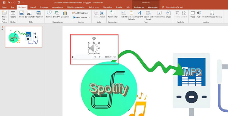228x116 pixels.
Task: Open the Tabelle insert icon
Action: [x=13, y=13]
